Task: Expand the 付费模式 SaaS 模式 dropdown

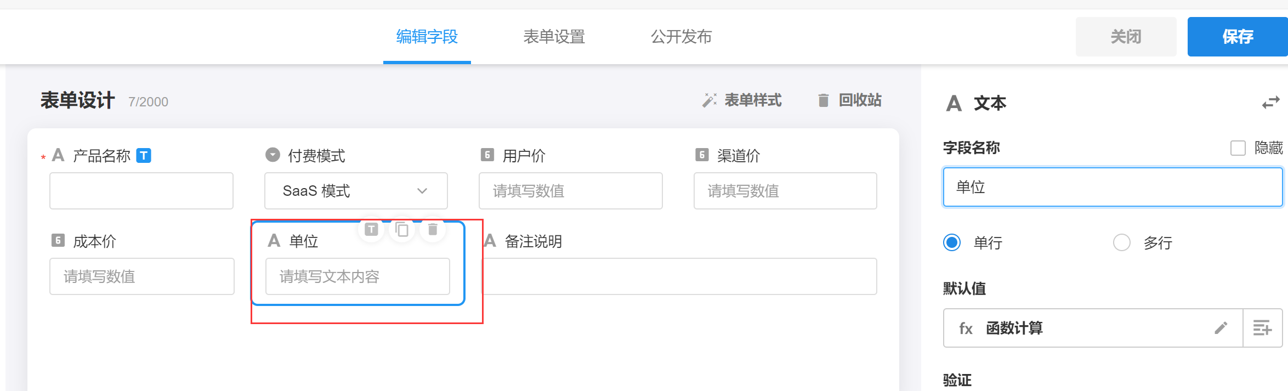Action: click(356, 191)
